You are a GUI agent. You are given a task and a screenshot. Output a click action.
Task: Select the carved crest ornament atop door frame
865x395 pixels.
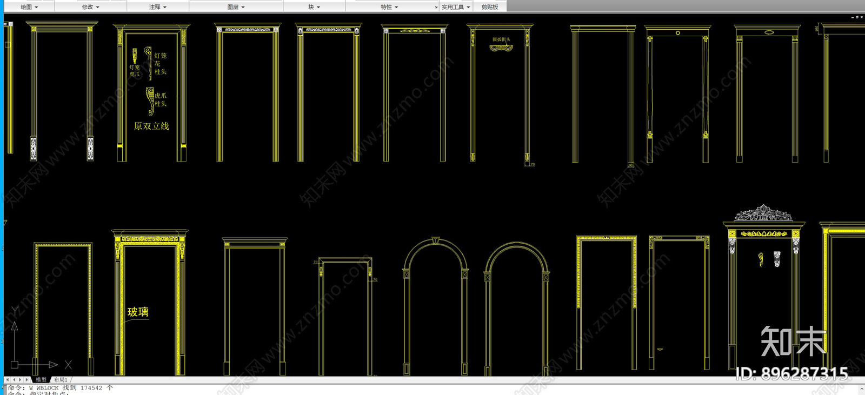click(x=763, y=212)
